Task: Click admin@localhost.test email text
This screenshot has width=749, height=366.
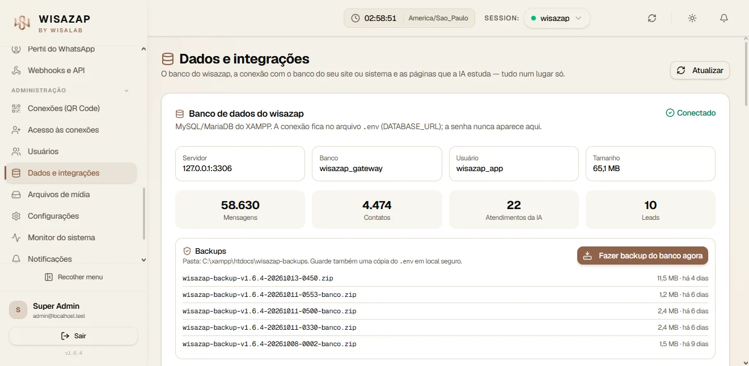Action: pos(59,316)
